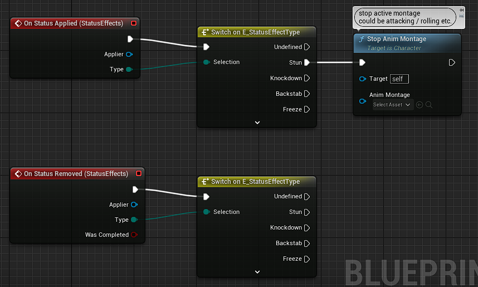This screenshot has height=287, width=478.
Task: Click the Freeze output pin on bottom Switch node
Action: [306, 259]
